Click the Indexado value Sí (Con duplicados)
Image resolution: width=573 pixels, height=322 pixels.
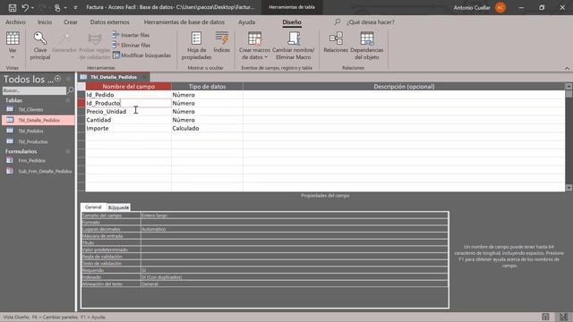click(x=295, y=277)
